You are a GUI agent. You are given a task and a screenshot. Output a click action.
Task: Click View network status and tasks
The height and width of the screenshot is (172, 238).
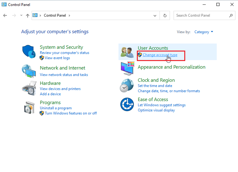64,75
